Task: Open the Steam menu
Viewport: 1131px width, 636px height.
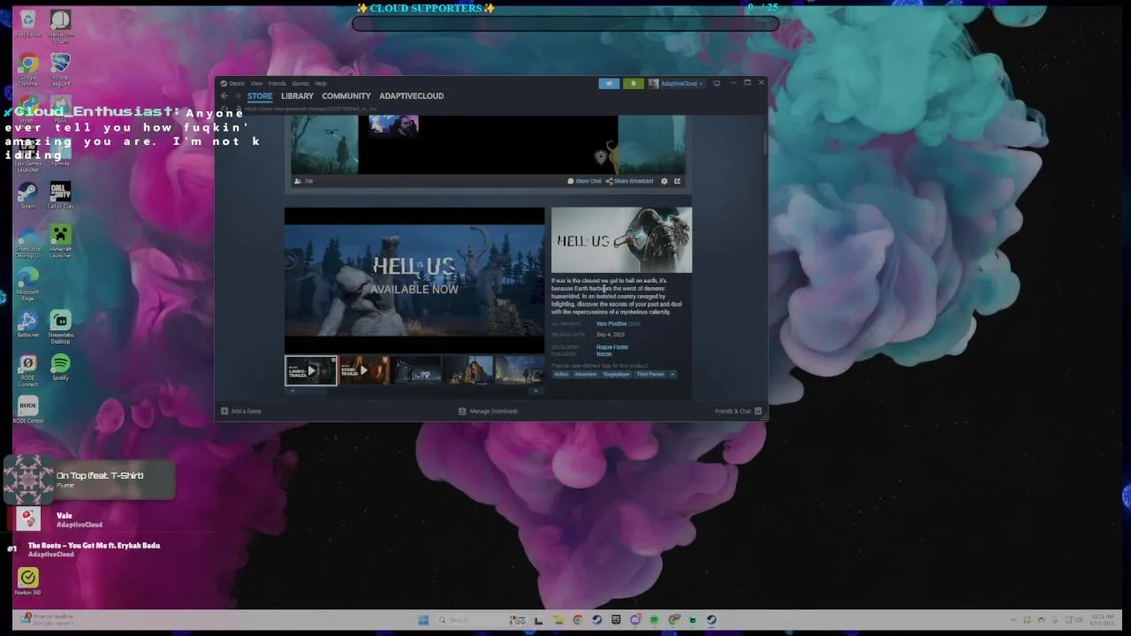Action: click(233, 83)
